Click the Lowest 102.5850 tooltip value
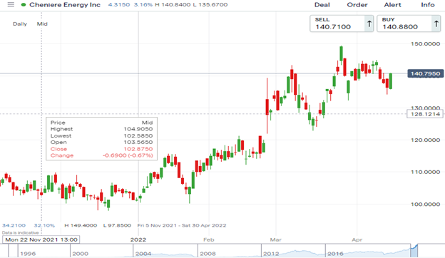Image resolution: width=445 pixels, height=258 pixels. coord(138,136)
